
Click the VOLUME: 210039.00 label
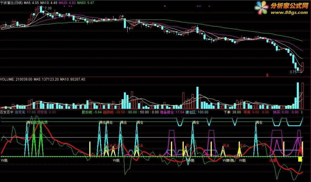[x=16, y=79]
